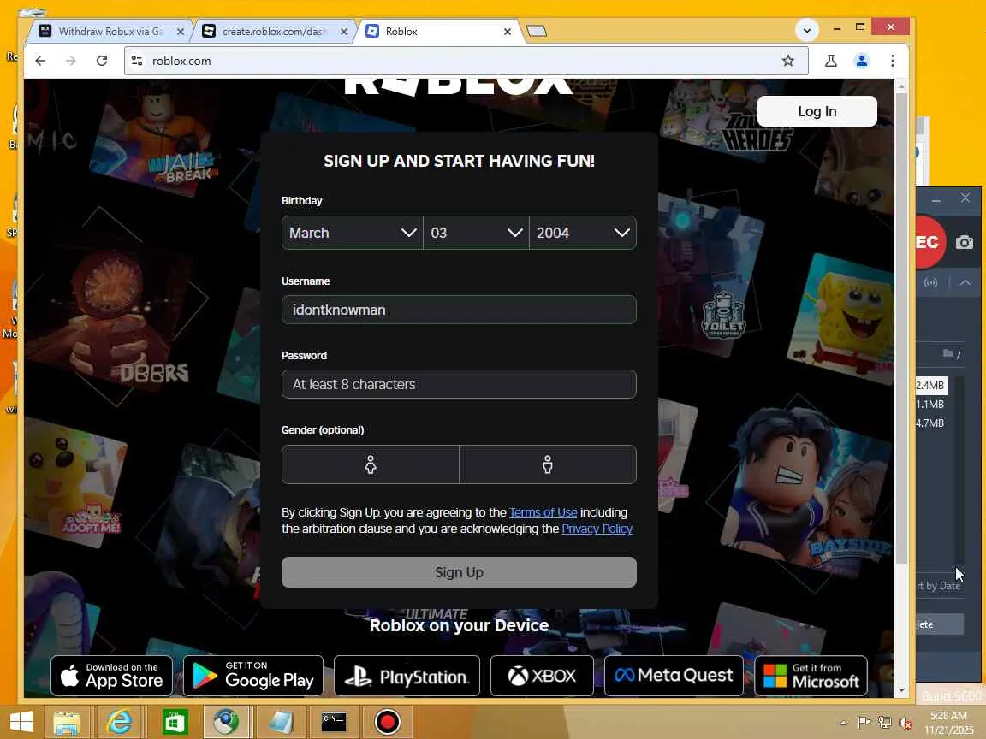This screenshot has width=986, height=739.
Task: Select the male gender icon
Action: [x=548, y=464]
